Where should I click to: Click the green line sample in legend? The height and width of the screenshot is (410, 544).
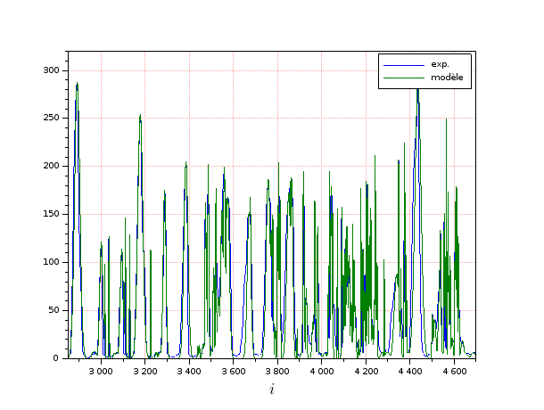click(404, 78)
